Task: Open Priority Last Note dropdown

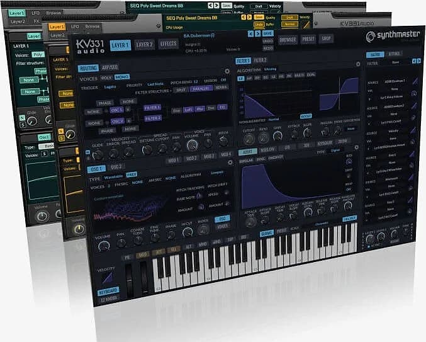Action: click(x=155, y=84)
